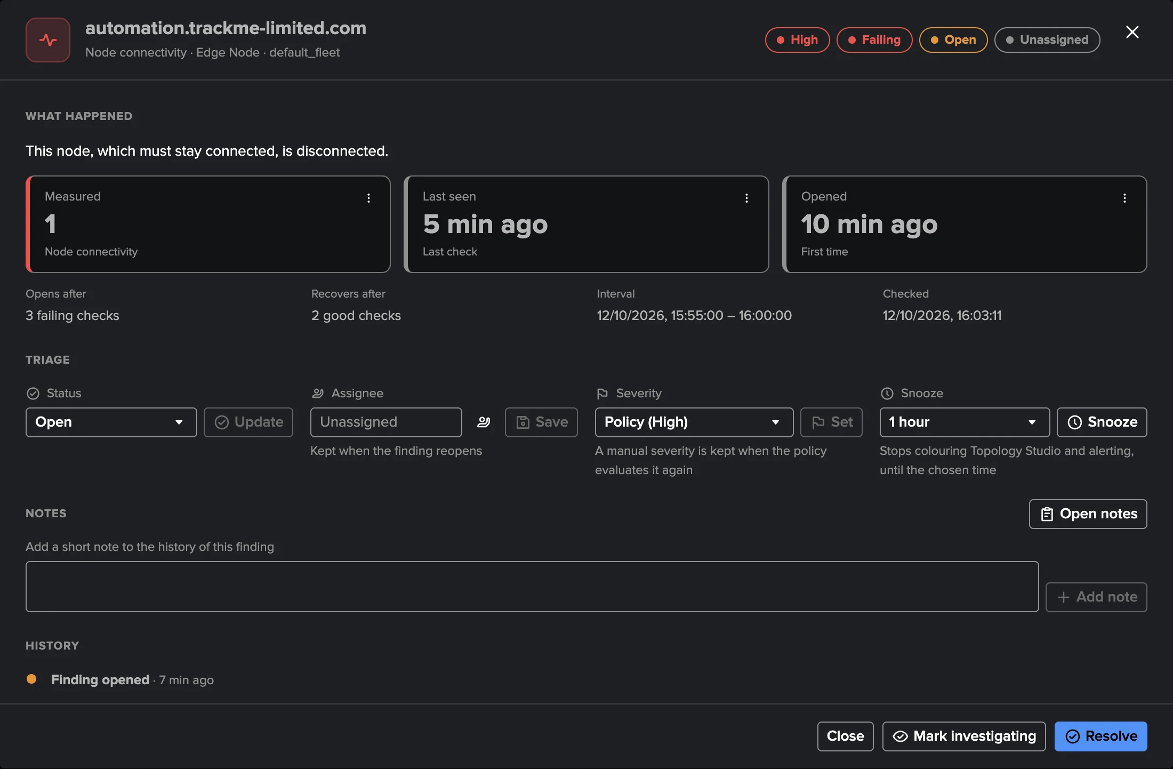Click the flag icon beside Severity label

click(602, 394)
